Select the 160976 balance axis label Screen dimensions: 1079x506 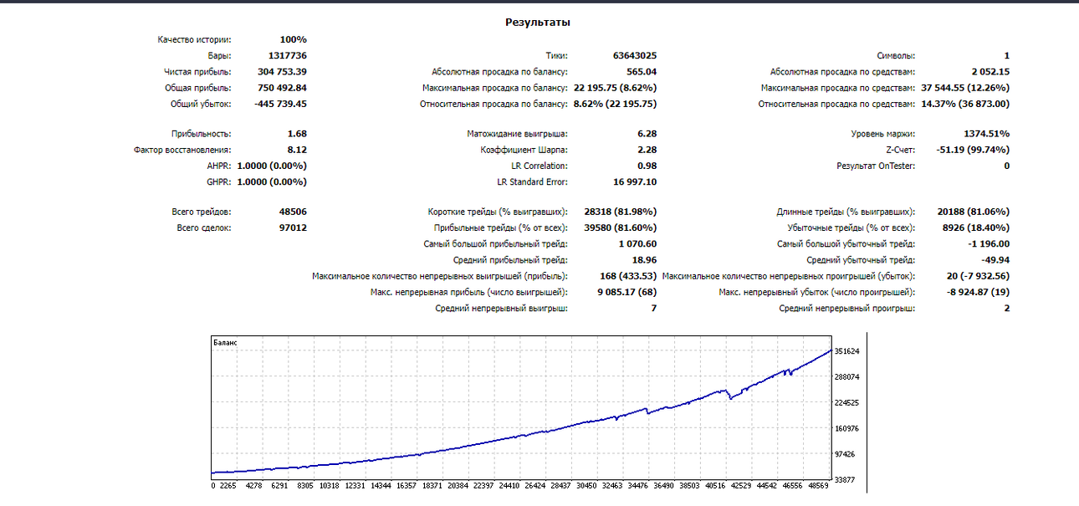[x=847, y=428]
